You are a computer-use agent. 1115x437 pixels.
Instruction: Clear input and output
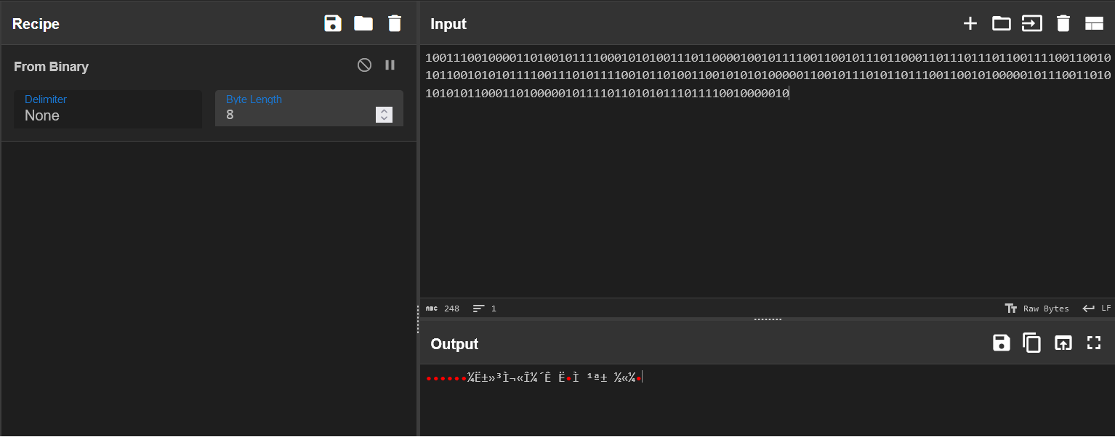[x=1063, y=23]
